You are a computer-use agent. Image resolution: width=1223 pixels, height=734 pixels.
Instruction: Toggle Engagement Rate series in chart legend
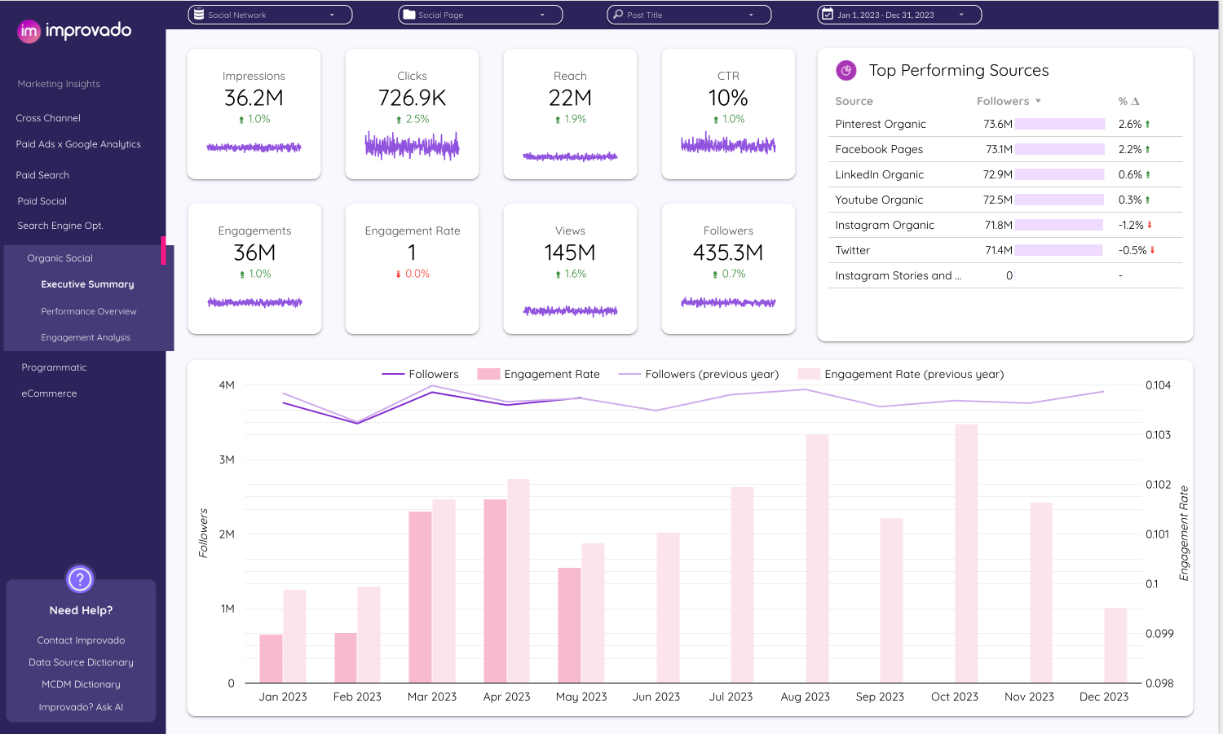coord(538,374)
